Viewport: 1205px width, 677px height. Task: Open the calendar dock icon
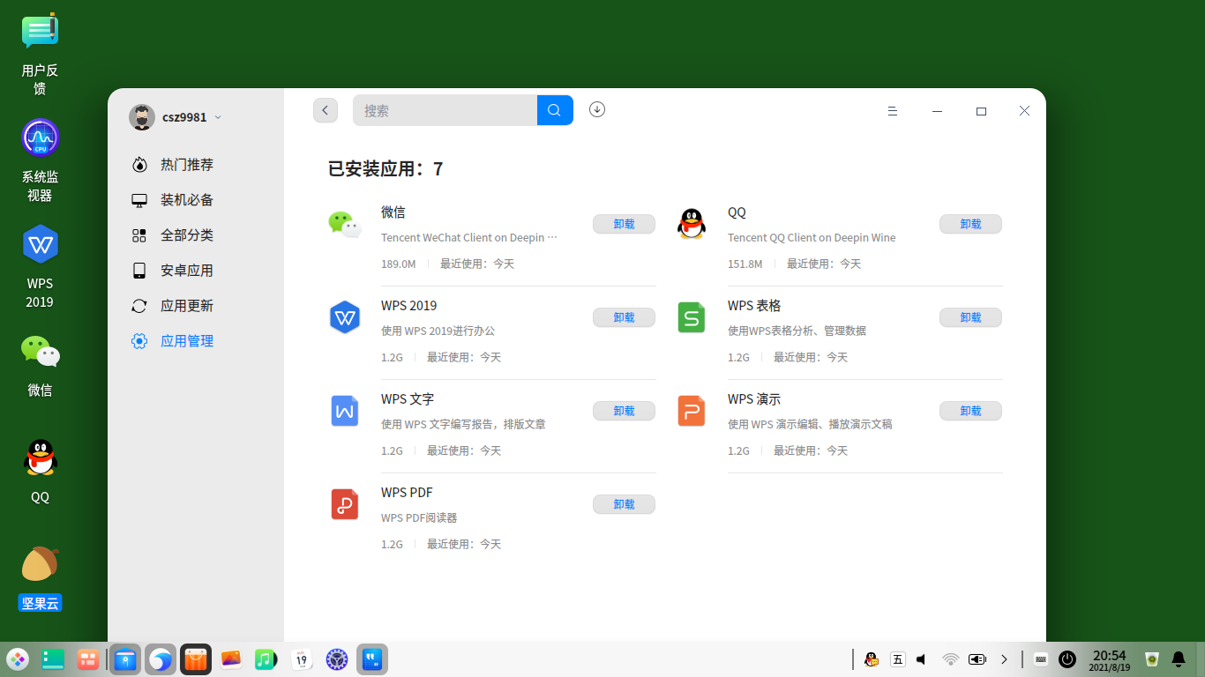302,659
